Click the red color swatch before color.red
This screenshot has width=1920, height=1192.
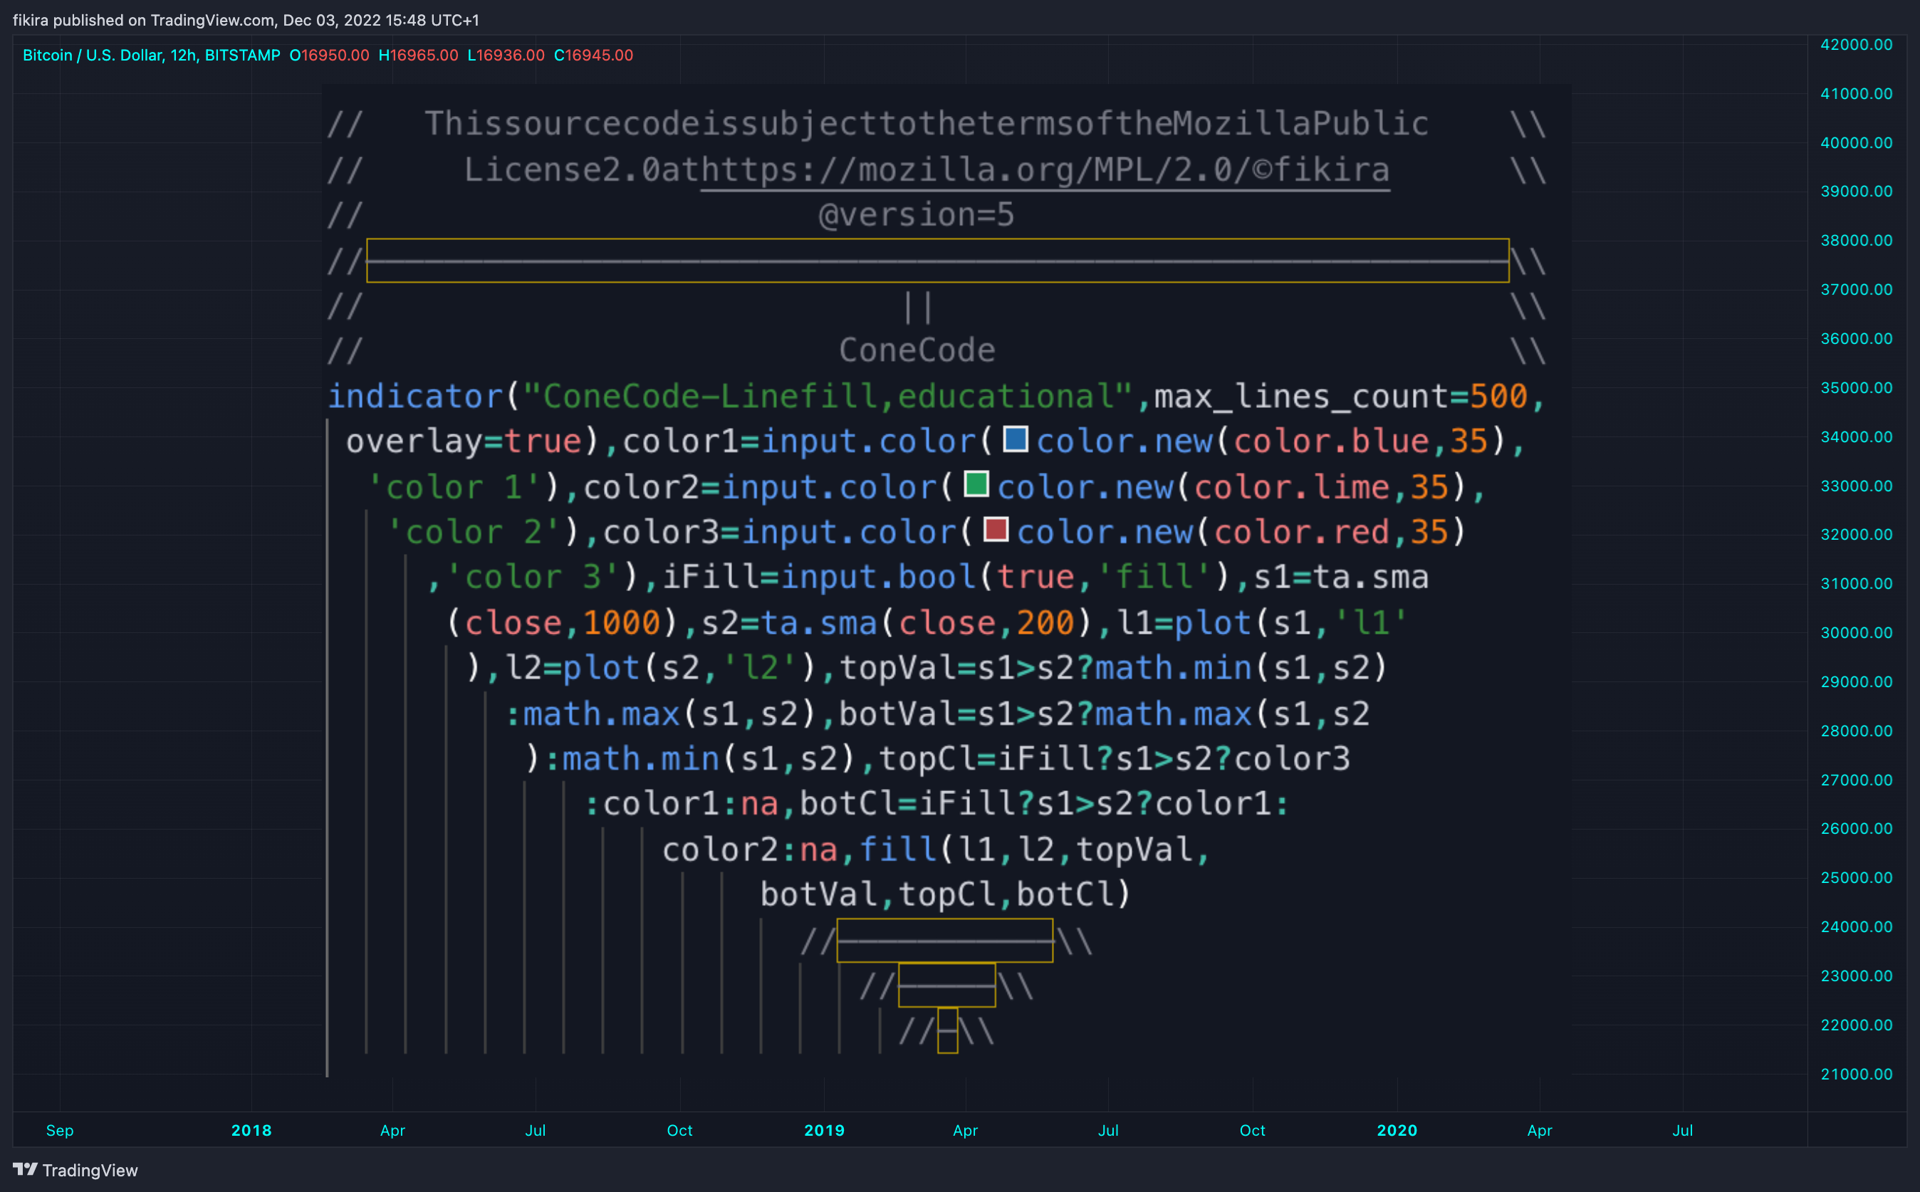[x=996, y=529]
